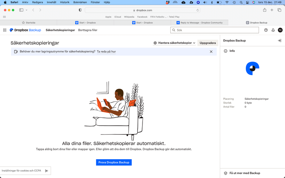The image size is (285, 178).
Task: Open the favorites grid icon
Action: (4, 17)
